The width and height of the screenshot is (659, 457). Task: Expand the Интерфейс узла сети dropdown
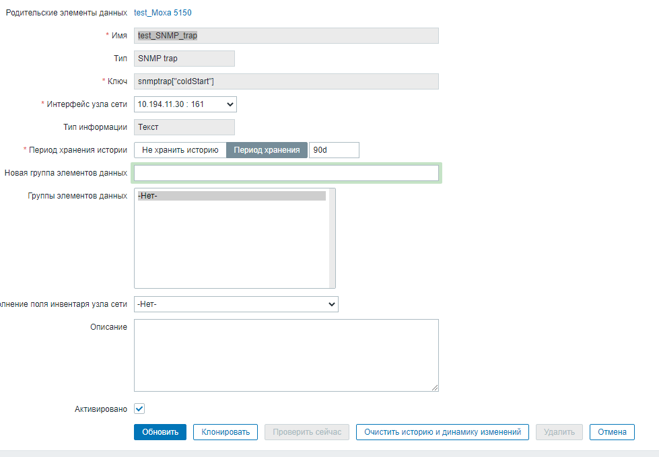pyautogui.click(x=185, y=104)
